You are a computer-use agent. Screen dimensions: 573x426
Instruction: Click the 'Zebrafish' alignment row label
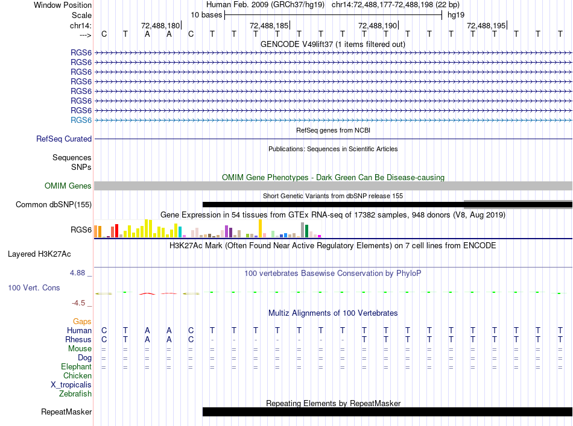pyautogui.click(x=75, y=394)
